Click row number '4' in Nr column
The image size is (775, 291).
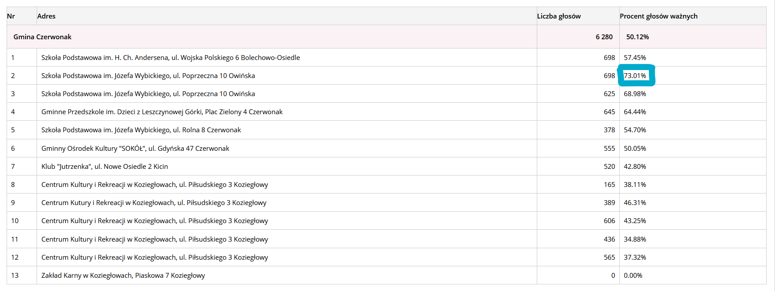tap(13, 112)
